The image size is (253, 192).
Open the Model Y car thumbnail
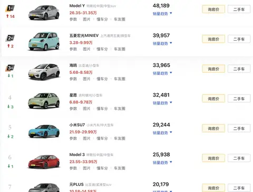(x=44, y=13)
